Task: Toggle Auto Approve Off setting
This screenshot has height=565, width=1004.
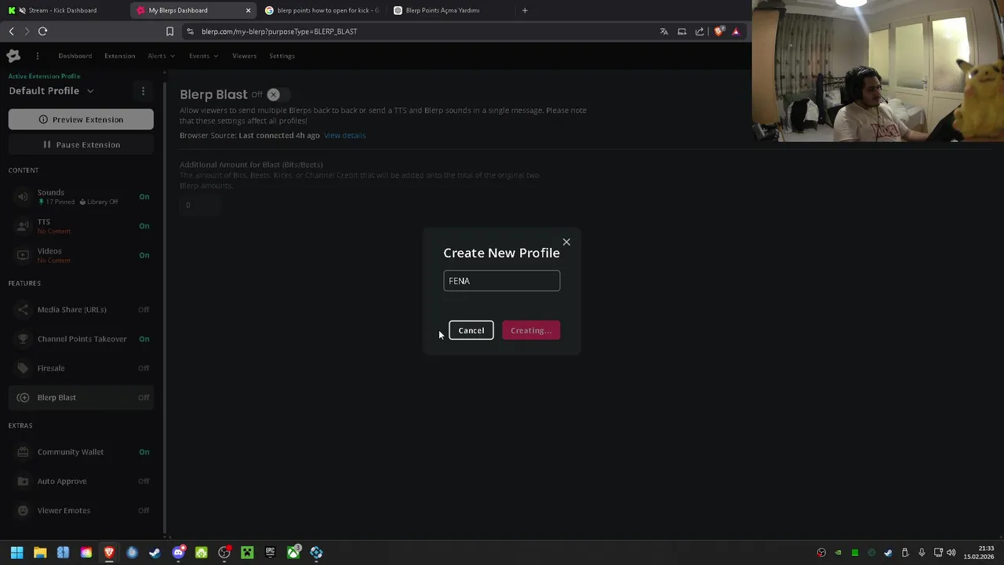Action: 144,481
